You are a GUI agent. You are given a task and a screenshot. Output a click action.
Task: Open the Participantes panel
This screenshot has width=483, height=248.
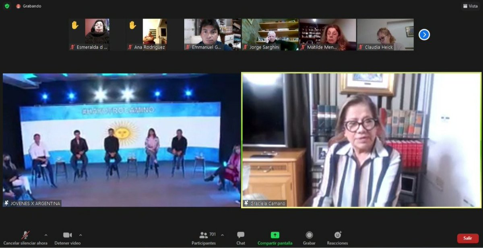pyautogui.click(x=204, y=238)
